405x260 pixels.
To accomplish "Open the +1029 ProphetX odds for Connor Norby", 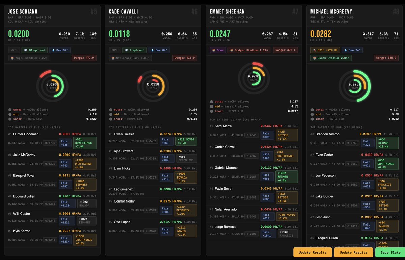I will tap(186, 210).
